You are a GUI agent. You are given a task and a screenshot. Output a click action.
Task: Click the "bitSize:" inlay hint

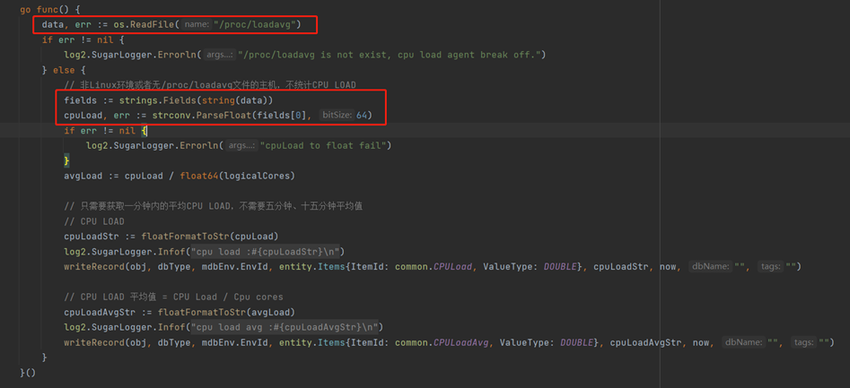[337, 116]
